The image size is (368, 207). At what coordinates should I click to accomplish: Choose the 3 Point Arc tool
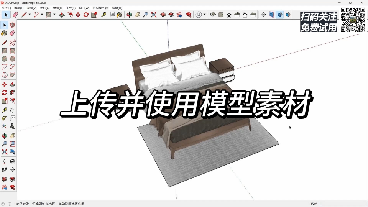4,75
